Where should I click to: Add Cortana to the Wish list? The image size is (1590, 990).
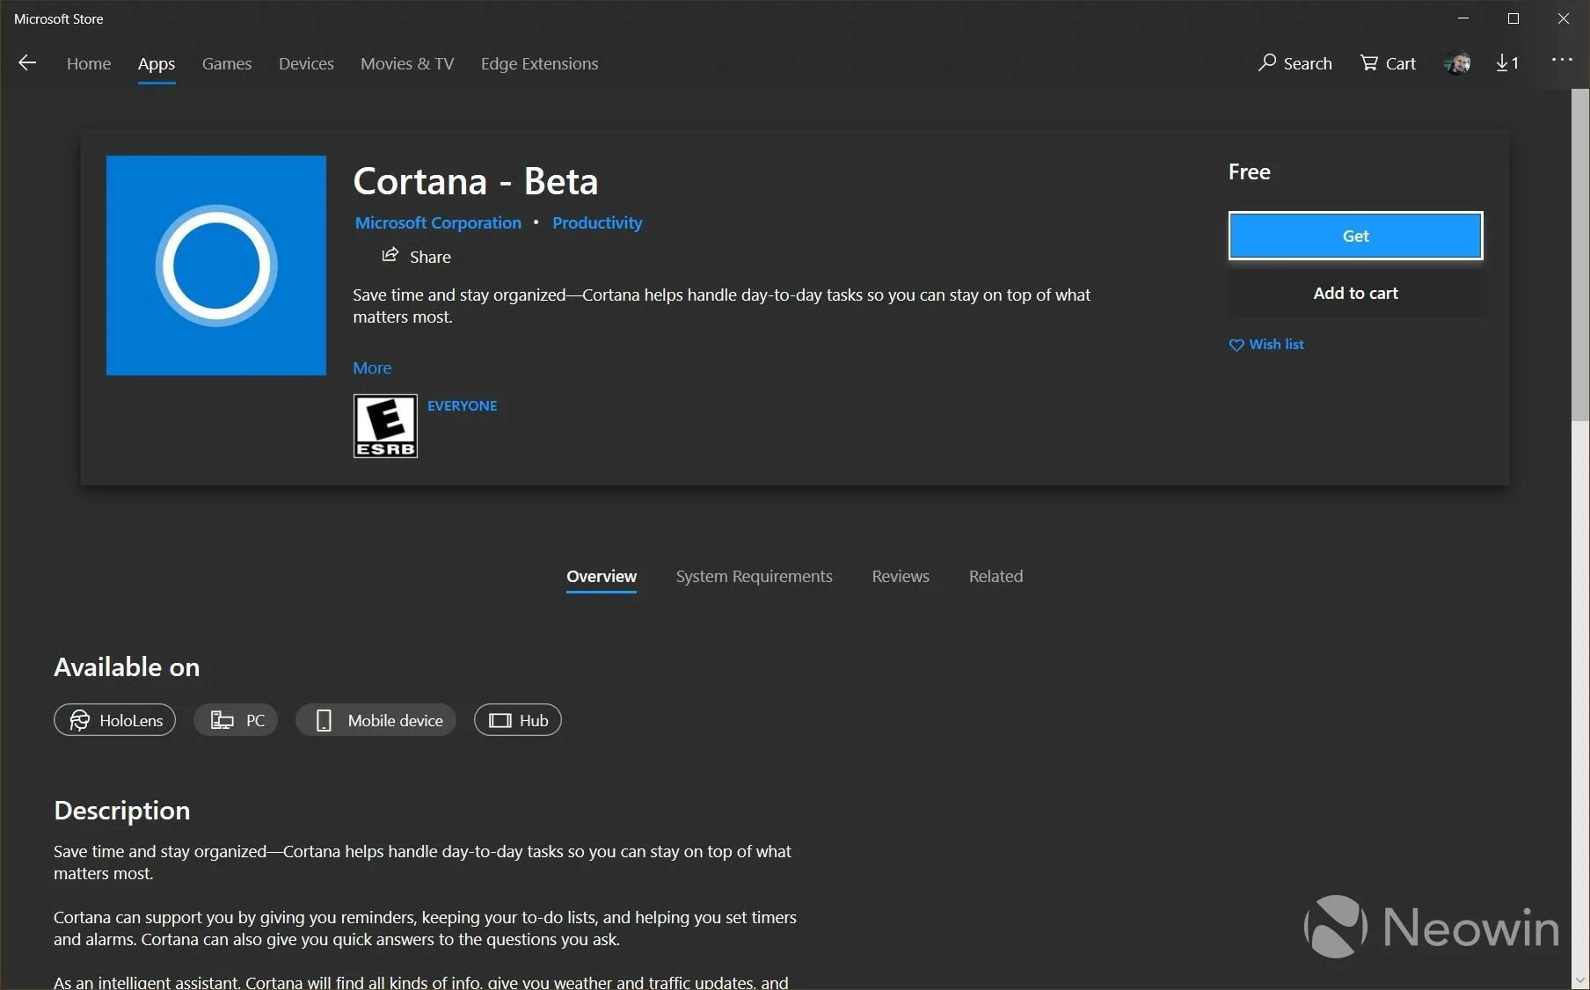pos(1266,345)
